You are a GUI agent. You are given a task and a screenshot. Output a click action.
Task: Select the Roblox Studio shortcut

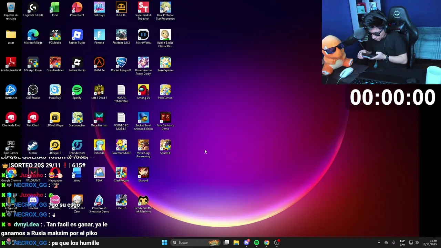[x=77, y=64]
